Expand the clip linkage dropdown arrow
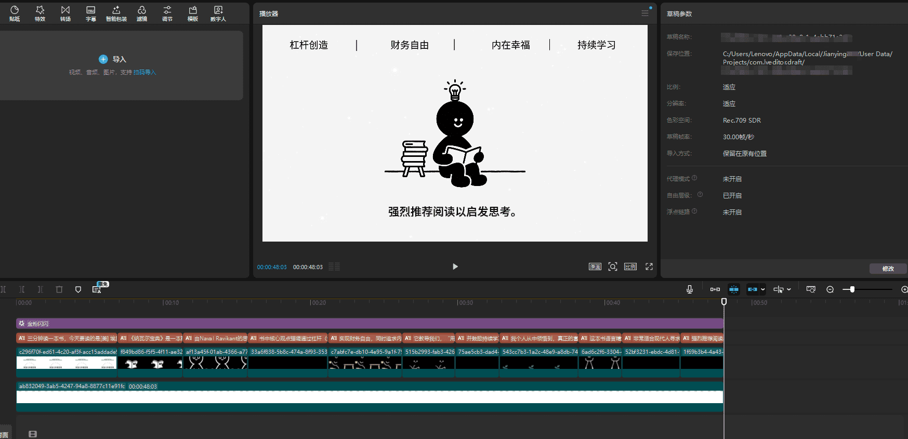The image size is (908, 439). (x=763, y=289)
